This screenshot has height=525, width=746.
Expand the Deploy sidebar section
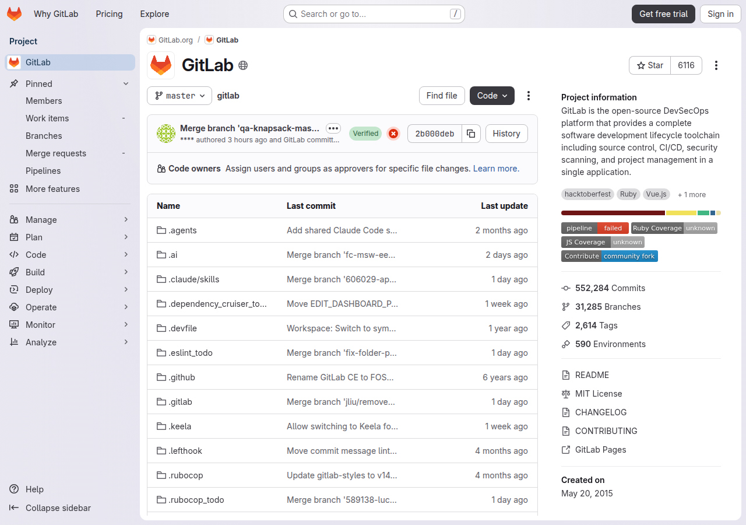coord(70,290)
